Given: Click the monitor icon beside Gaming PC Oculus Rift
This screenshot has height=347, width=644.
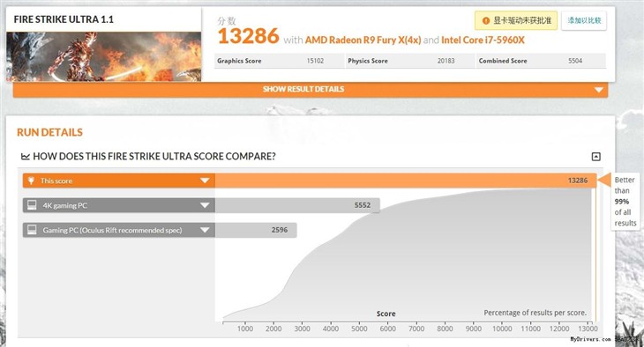Looking at the screenshot, I should coord(32,230).
